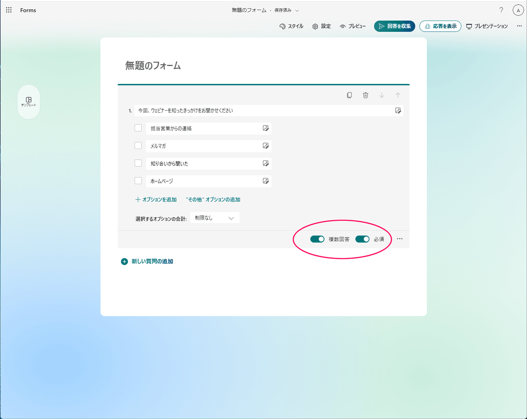Open the スタイル (style) panel

coord(291,26)
